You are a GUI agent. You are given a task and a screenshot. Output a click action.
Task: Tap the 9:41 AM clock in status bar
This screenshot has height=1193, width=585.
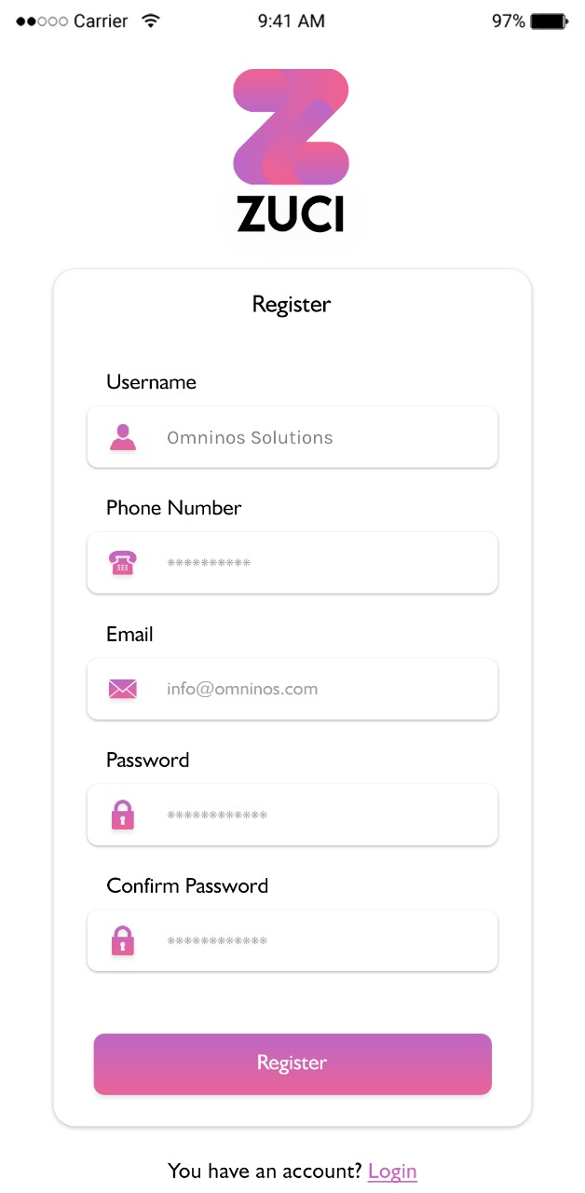click(292, 21)
